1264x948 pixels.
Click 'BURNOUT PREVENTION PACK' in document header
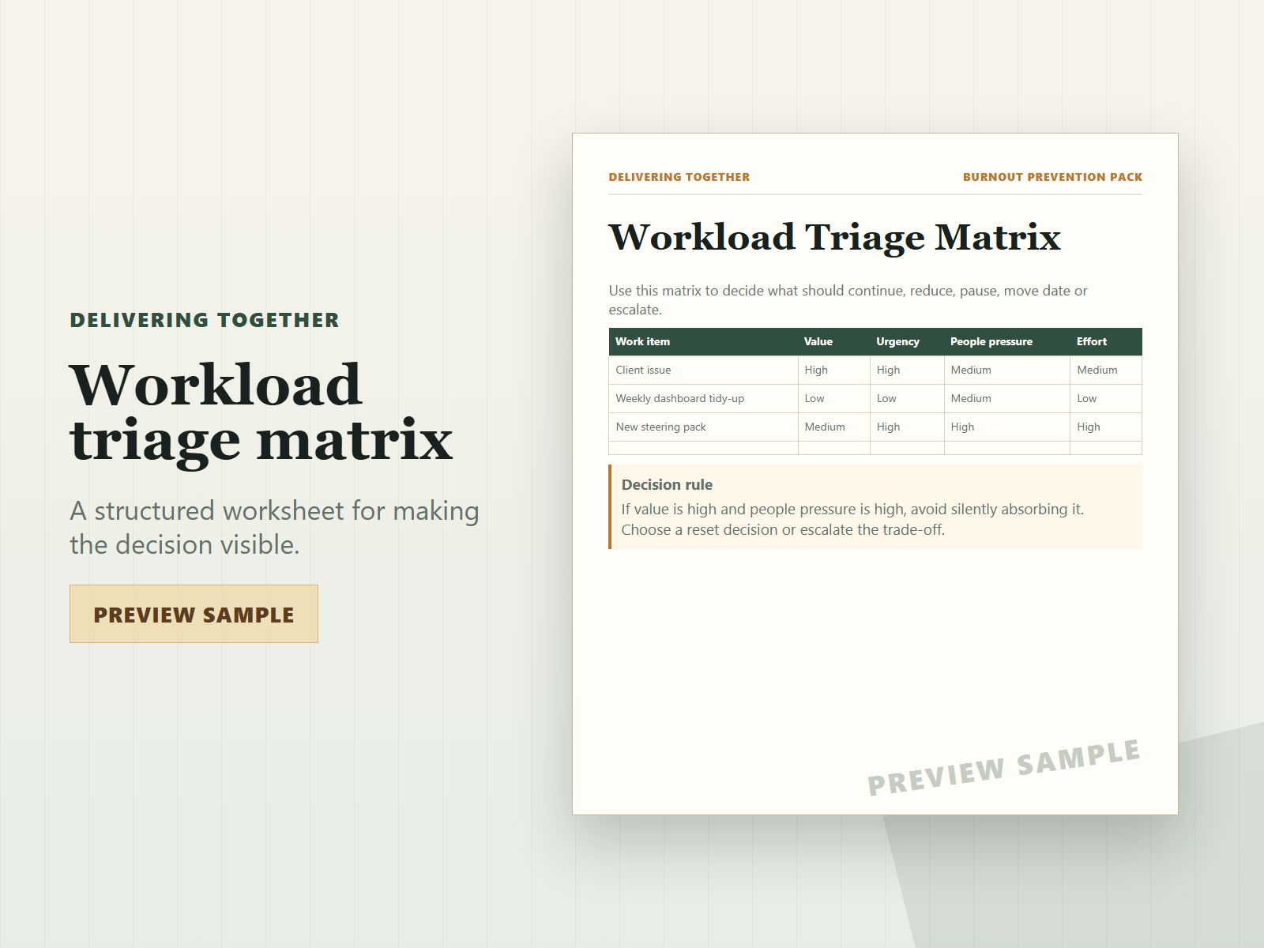pyautogui.click(x=1052, y=177)
